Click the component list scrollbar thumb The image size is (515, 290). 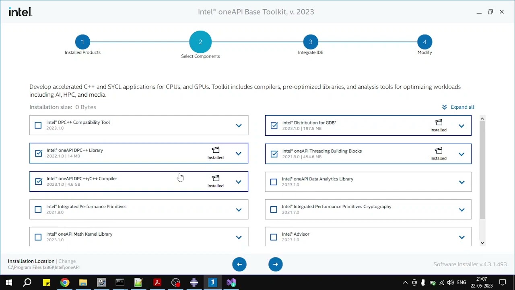click(482, 170)
